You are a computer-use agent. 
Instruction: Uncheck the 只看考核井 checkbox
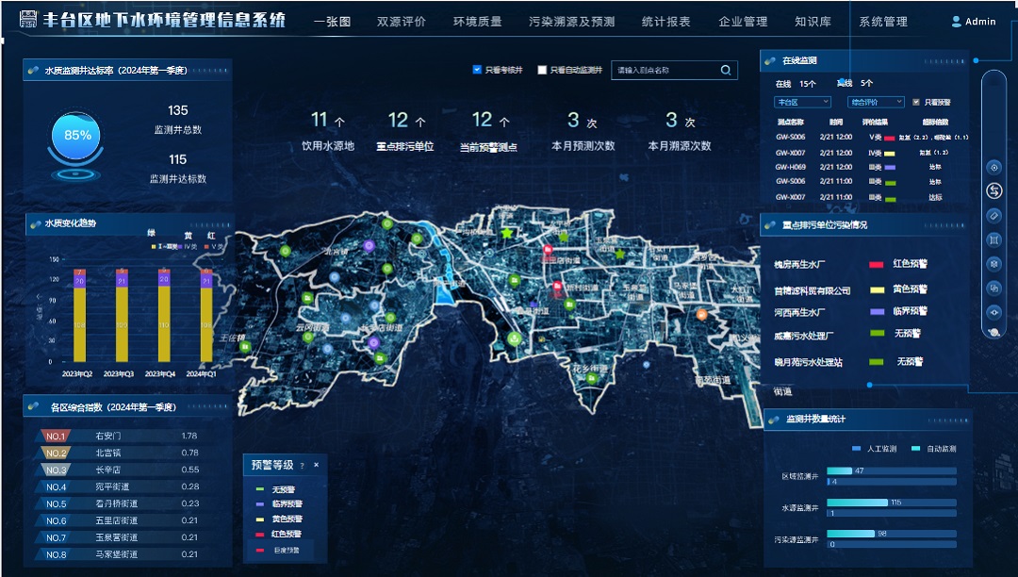(477, 70)
